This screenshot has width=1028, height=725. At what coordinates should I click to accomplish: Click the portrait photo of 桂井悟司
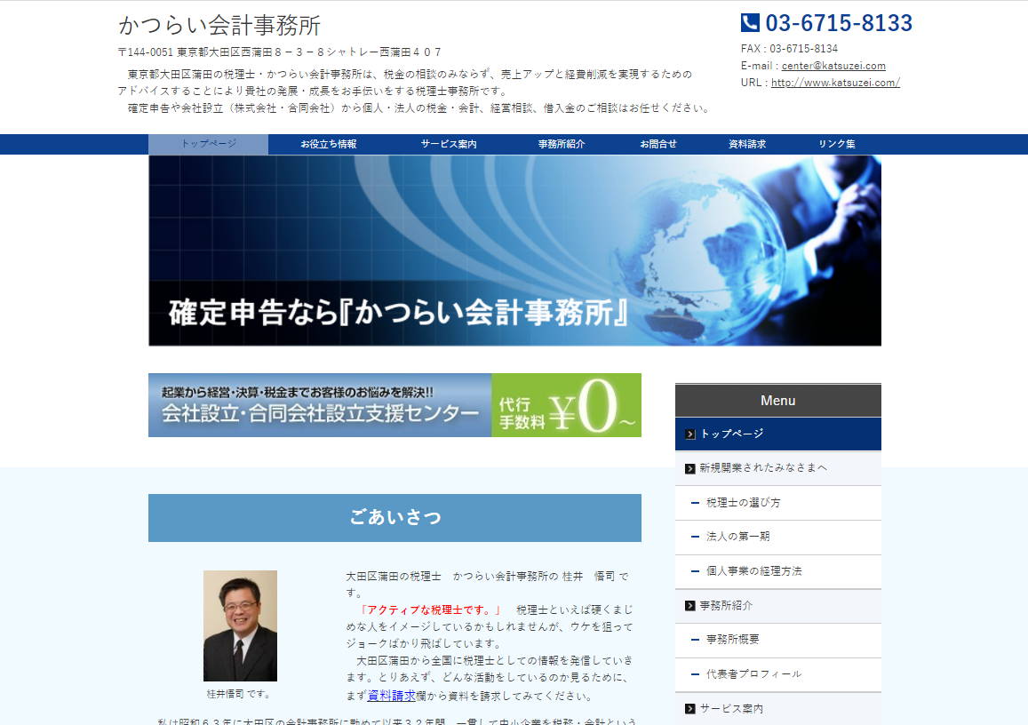(240, 625)
